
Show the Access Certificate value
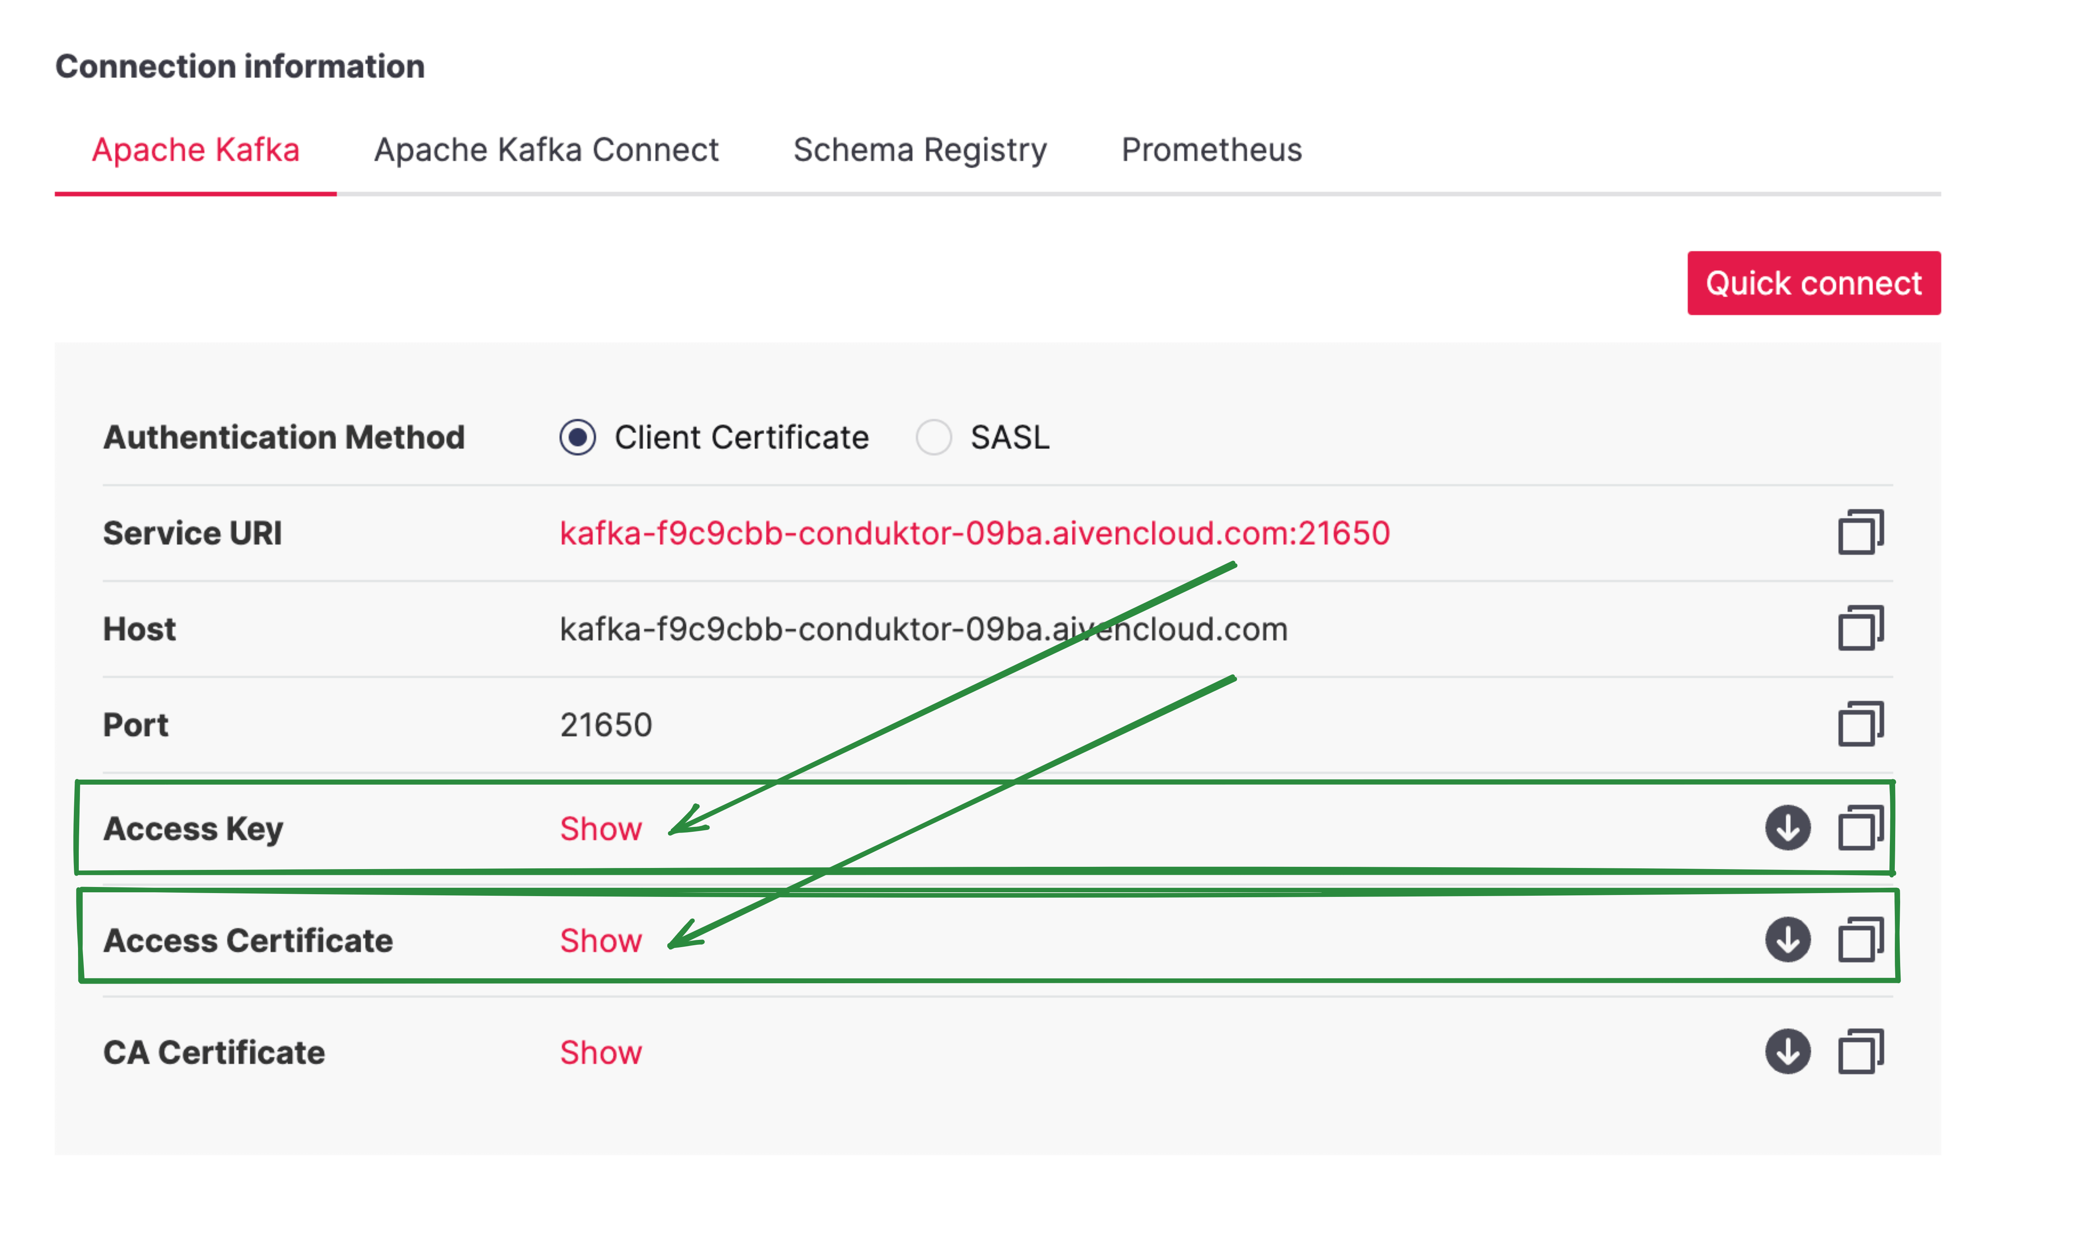point(600,941)
